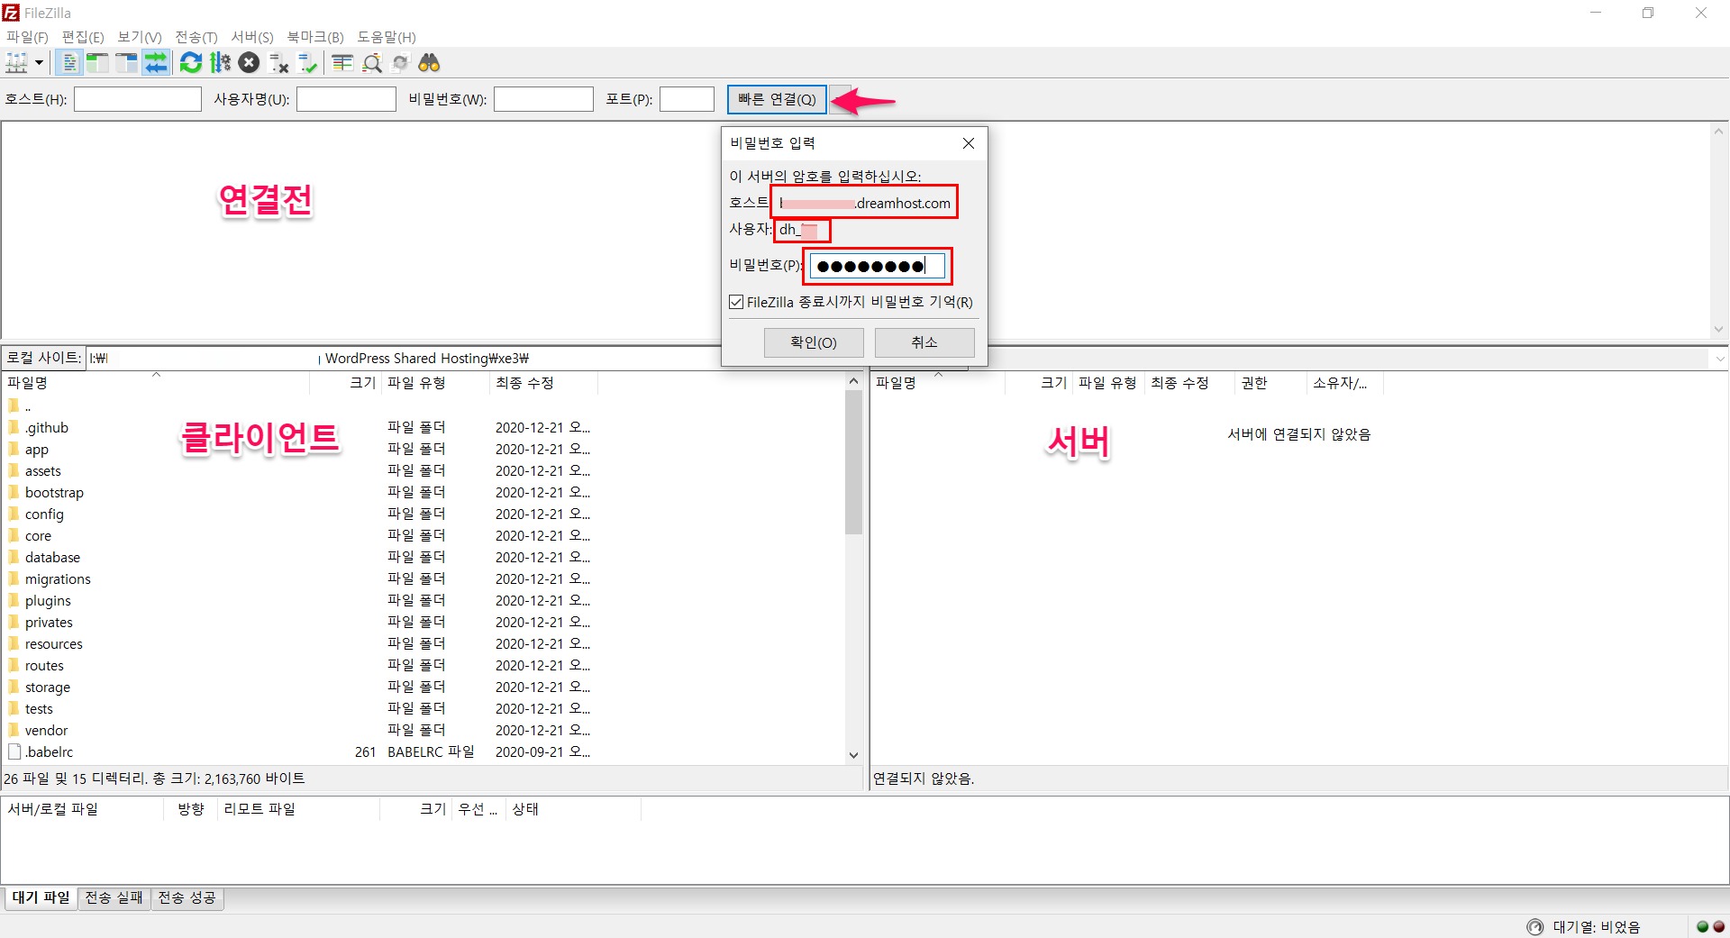Viewport: 1730px width, 938px height.
Task: Select the core folder icon
Action: coord(14,535)
